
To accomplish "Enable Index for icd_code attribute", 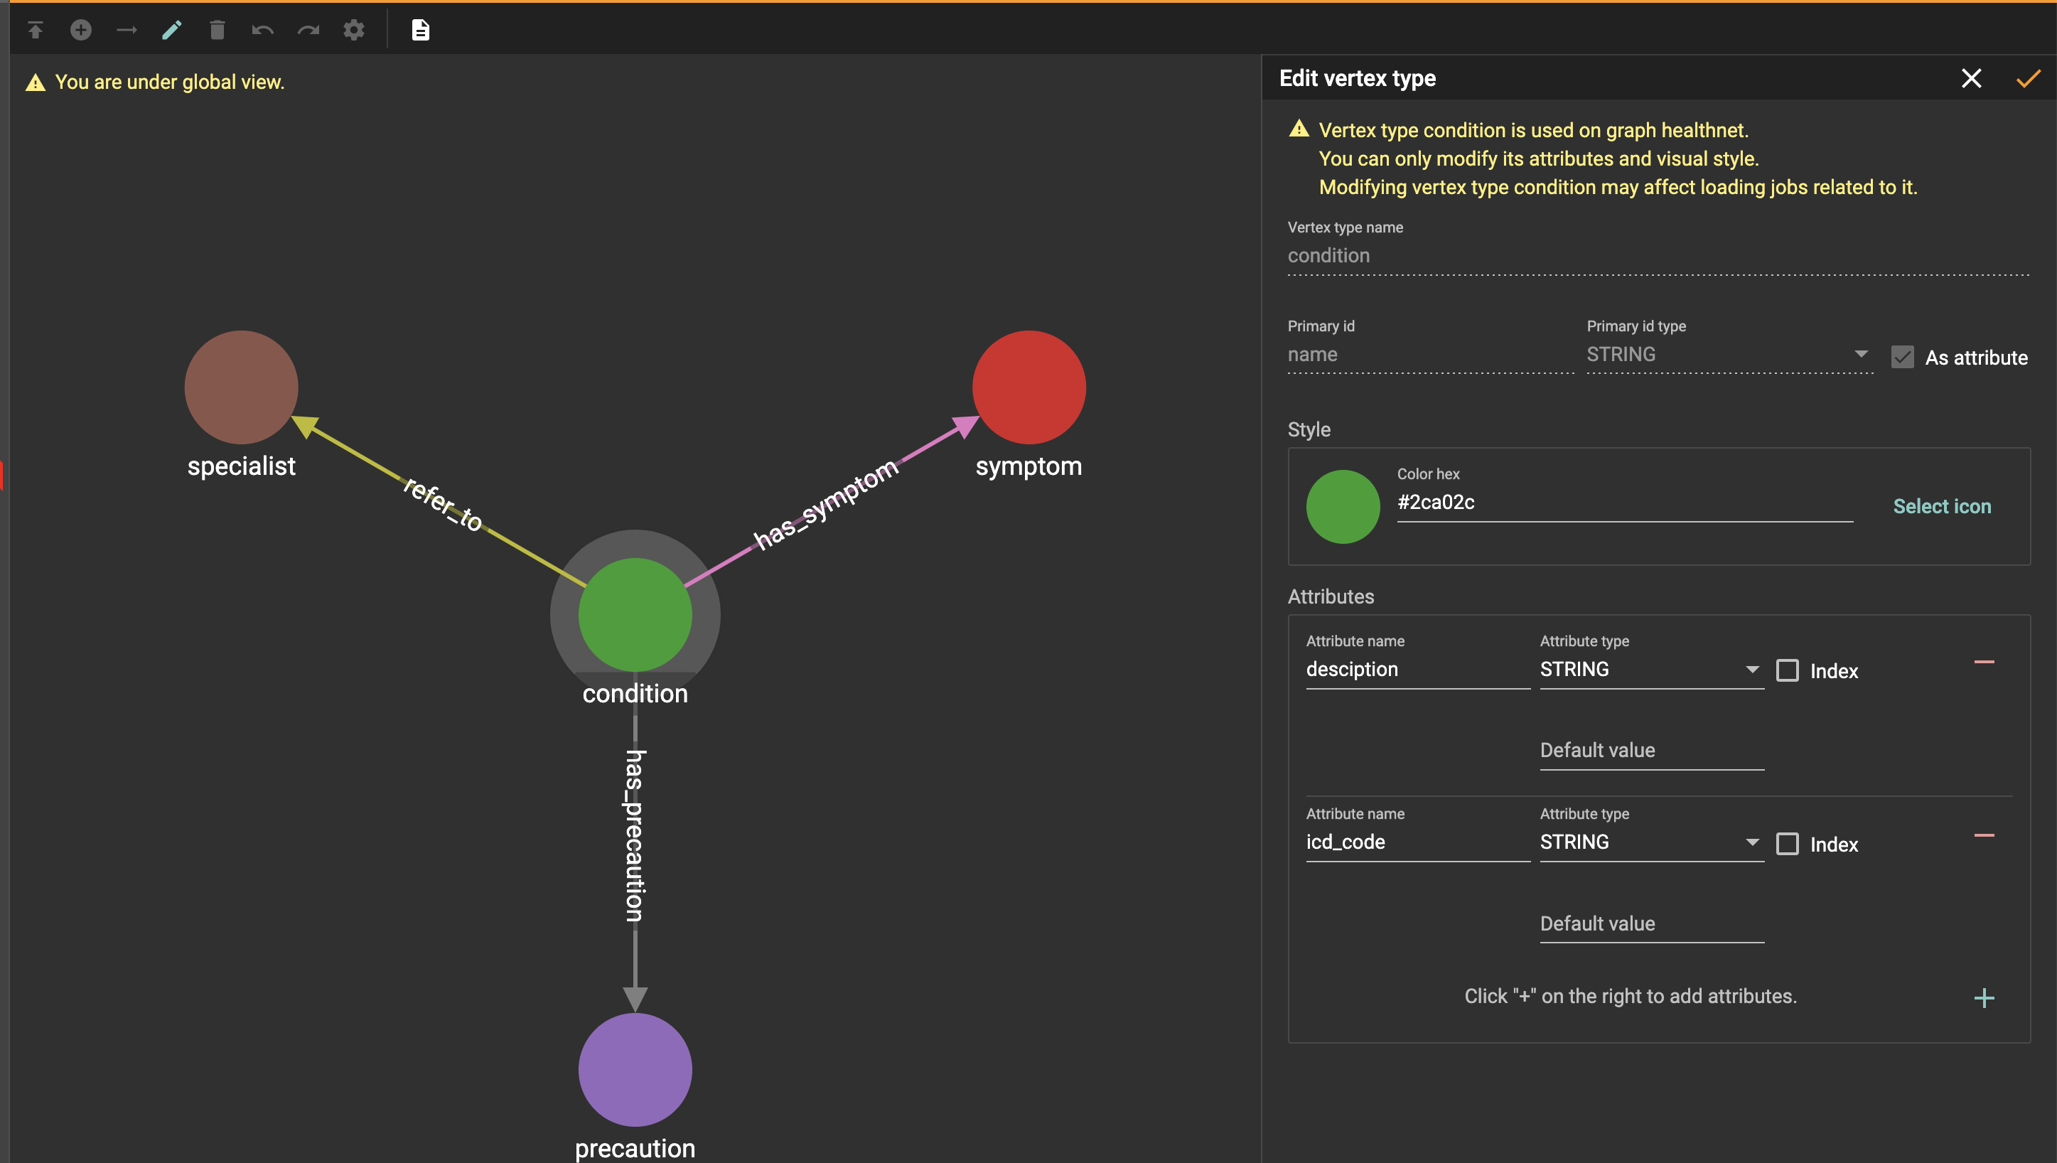I will (1788, 844).
